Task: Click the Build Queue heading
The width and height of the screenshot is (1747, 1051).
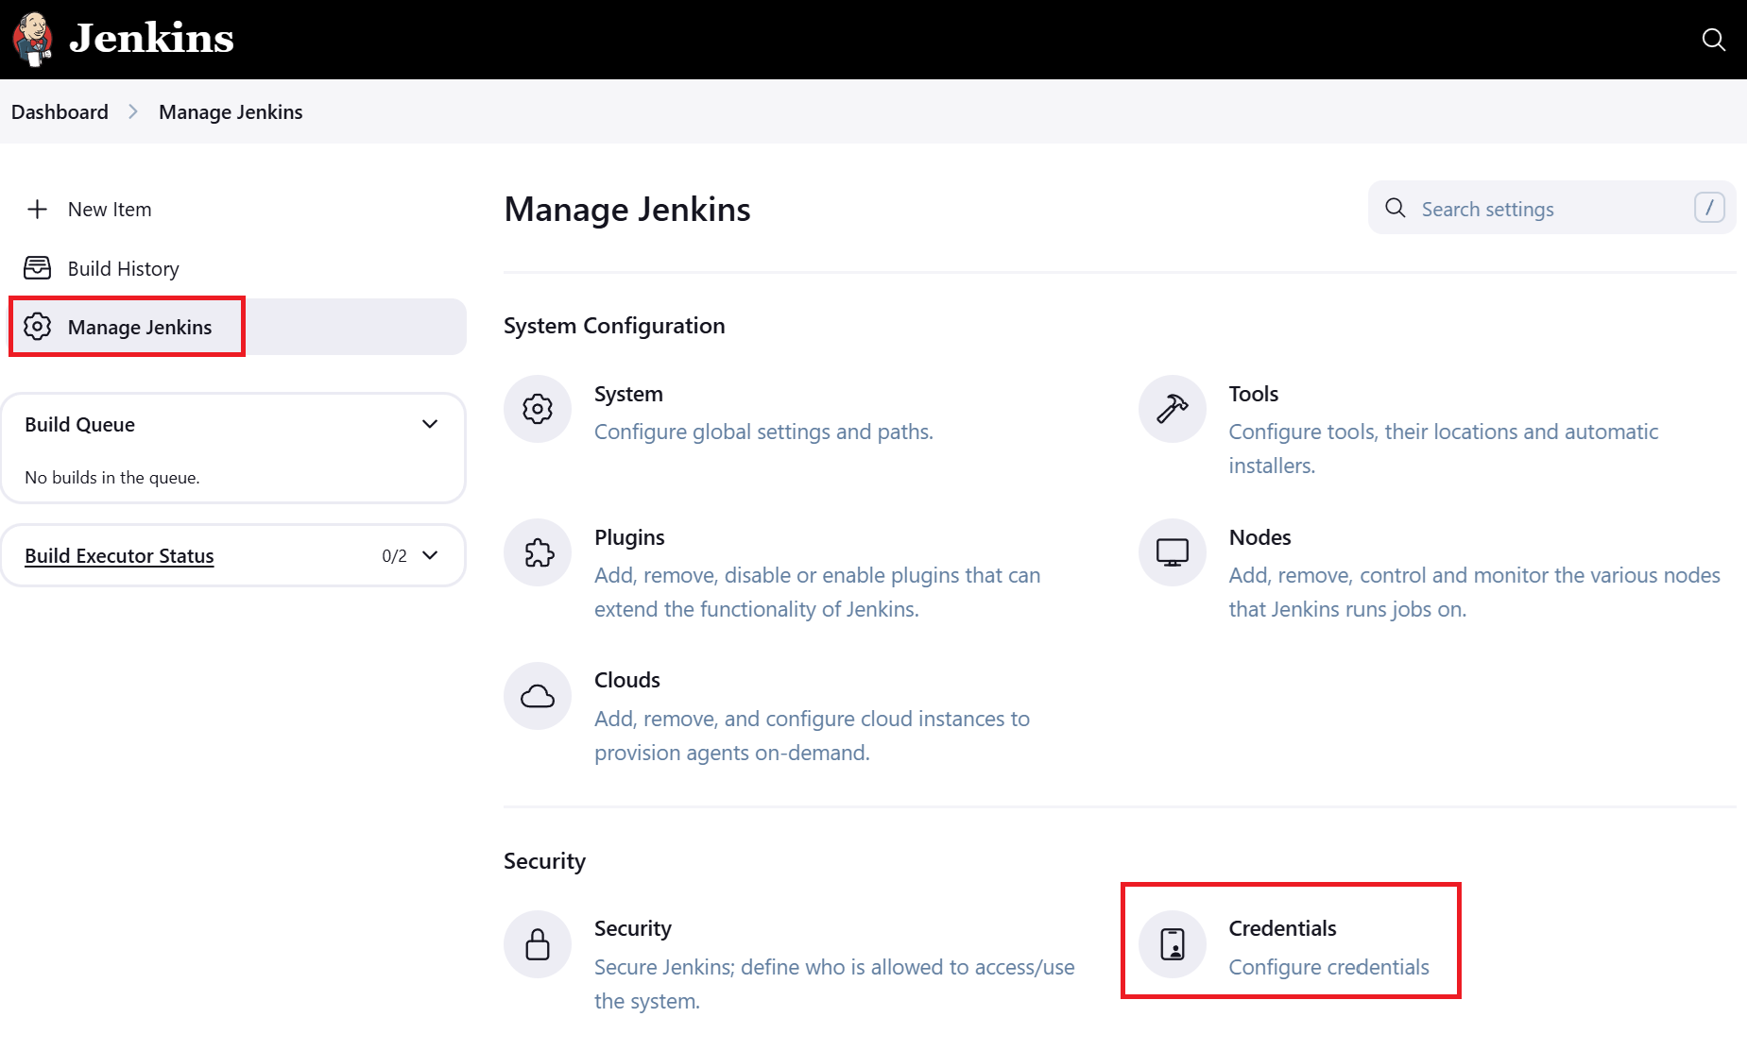Action: [x=80, y=425]
